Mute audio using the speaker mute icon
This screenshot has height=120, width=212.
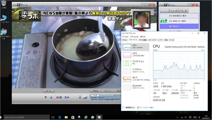pyautogui.click(x=80, y=97)
